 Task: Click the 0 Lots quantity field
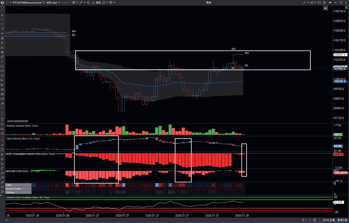pyautogui.click(x=65, y=3)
